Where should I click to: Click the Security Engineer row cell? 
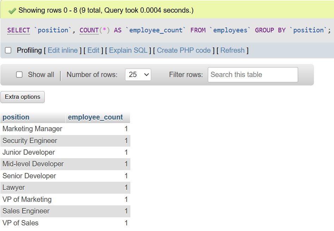coord(30,141)
